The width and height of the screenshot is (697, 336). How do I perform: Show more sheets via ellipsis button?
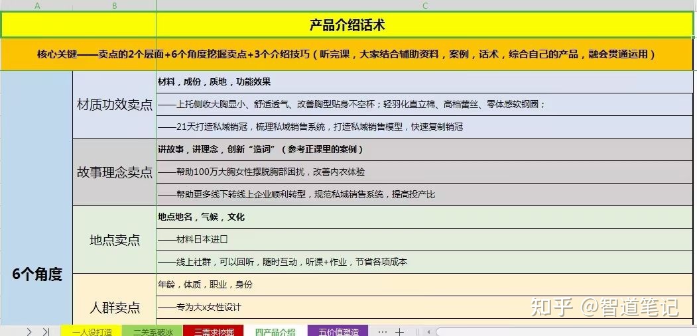tap(382, 331)
